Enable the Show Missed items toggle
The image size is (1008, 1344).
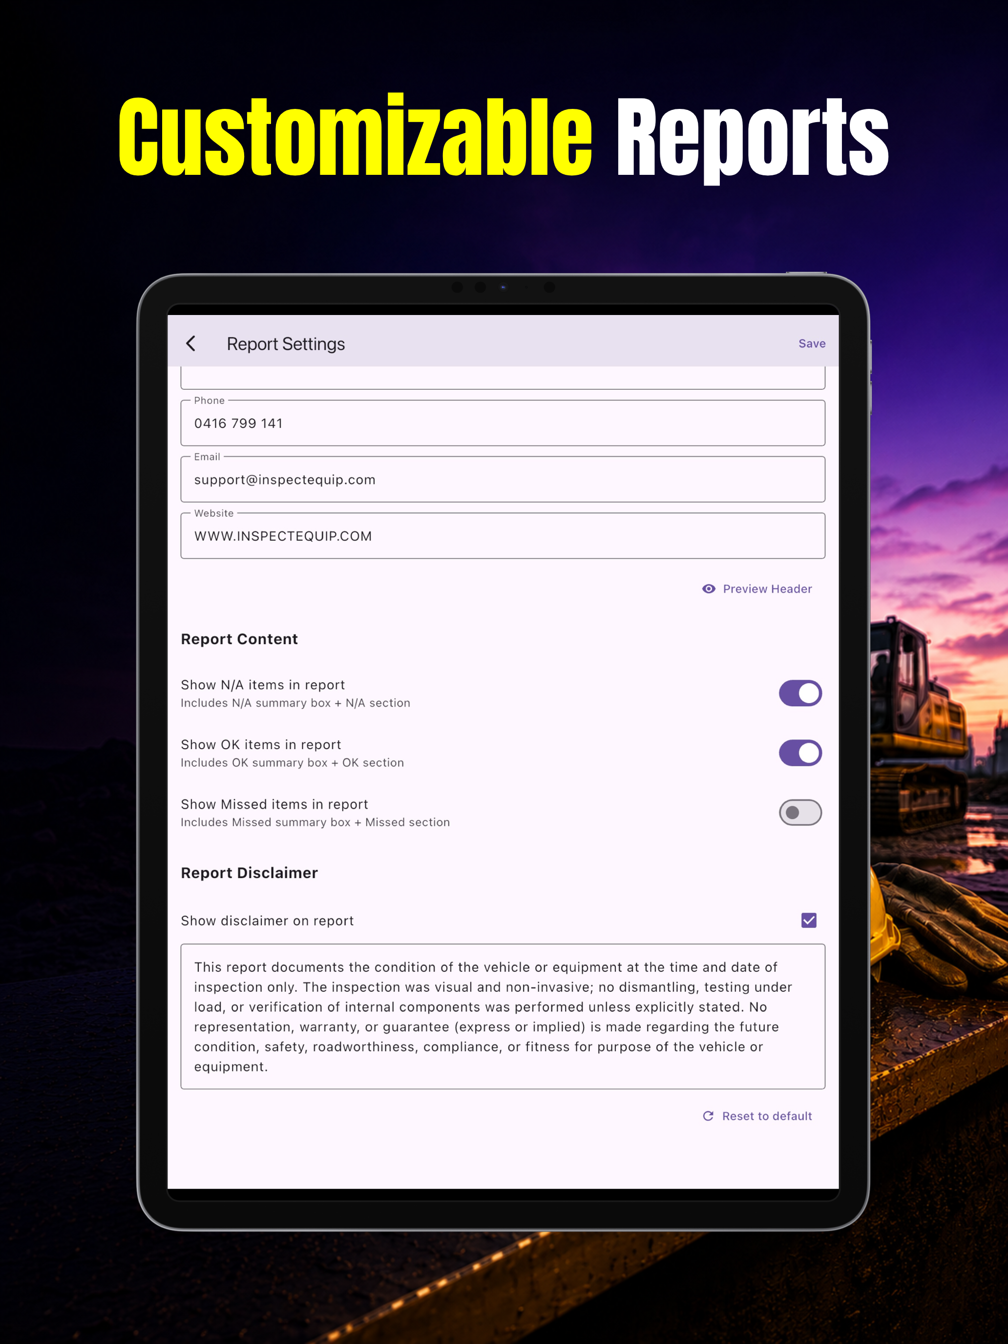click(x=800, y=812)
